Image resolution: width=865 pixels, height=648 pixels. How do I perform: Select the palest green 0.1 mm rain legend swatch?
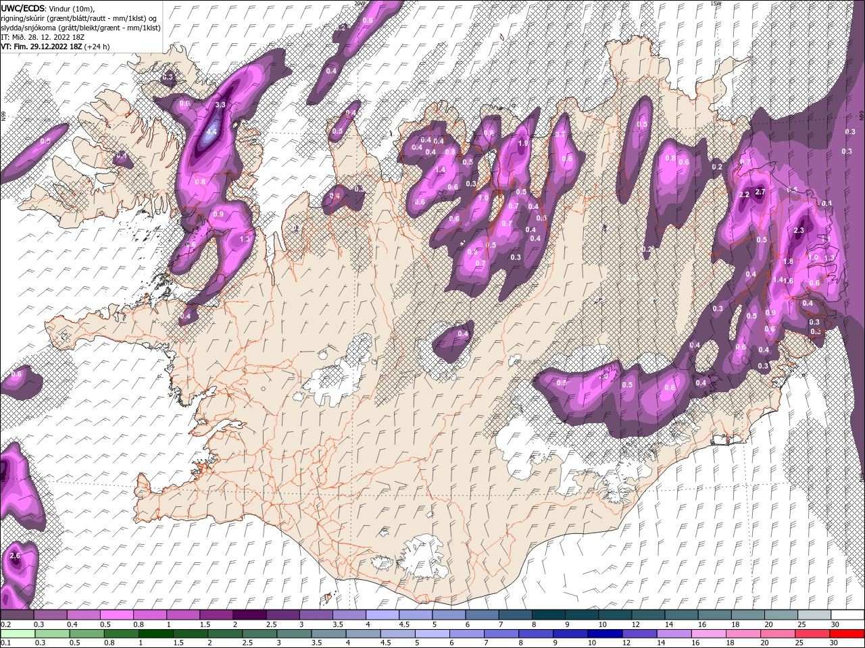tap(17, 633)
